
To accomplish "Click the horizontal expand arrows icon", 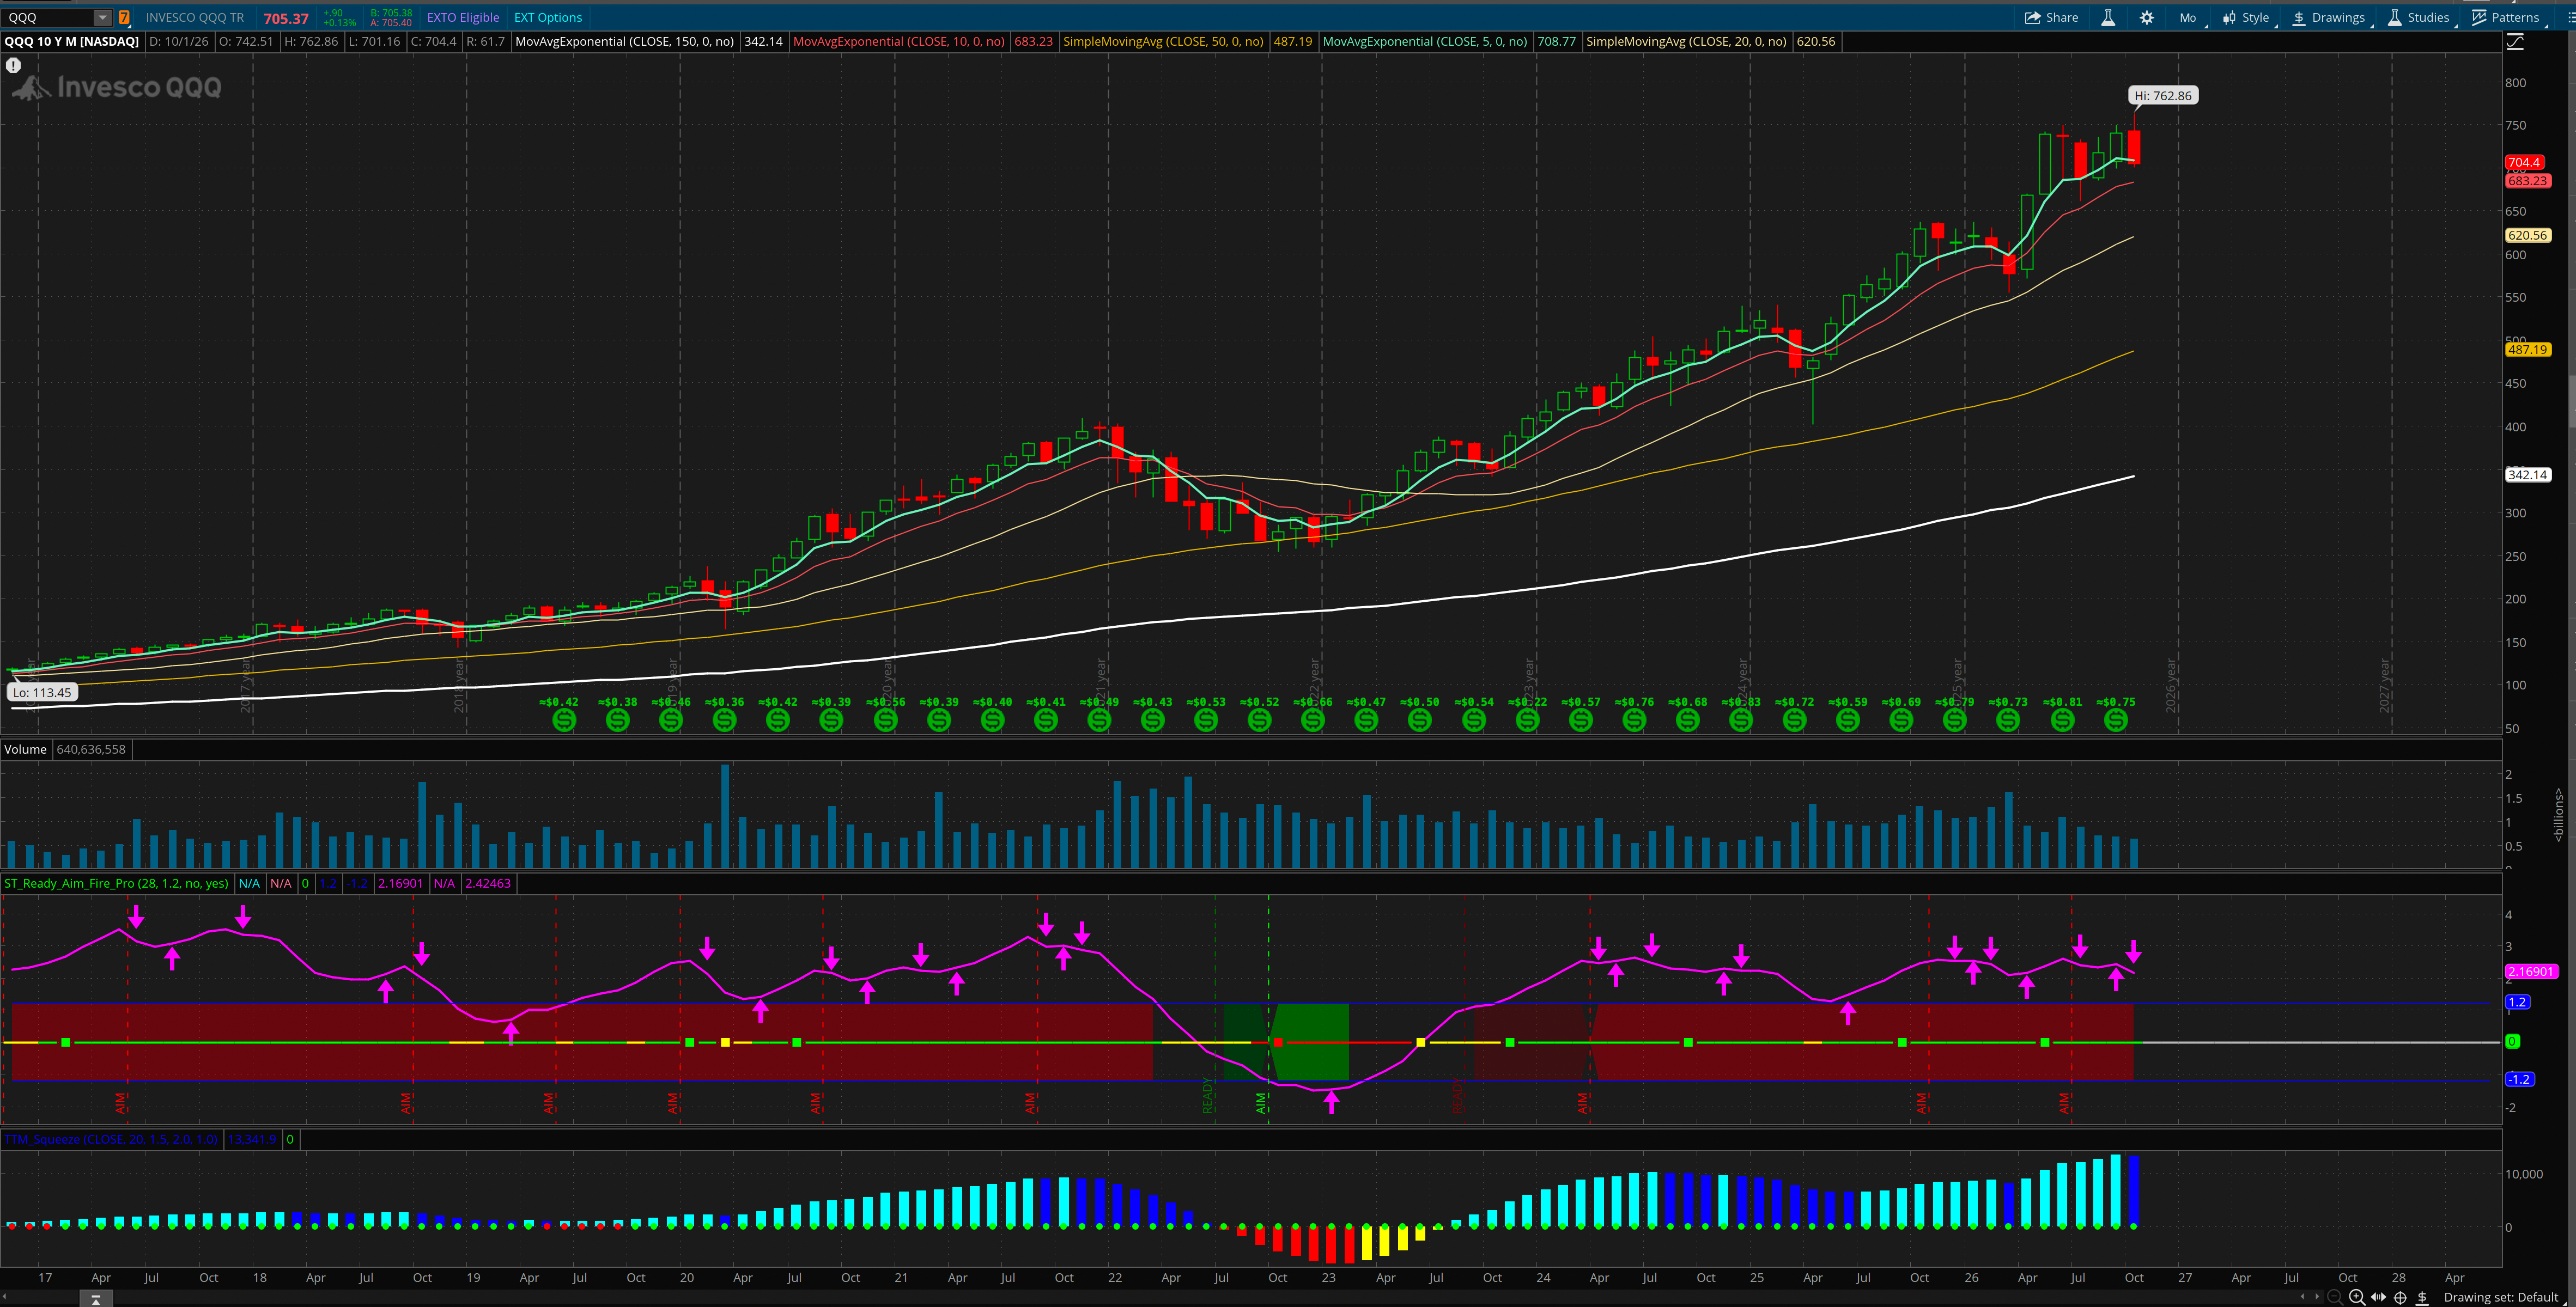I will (2378, 1297).
